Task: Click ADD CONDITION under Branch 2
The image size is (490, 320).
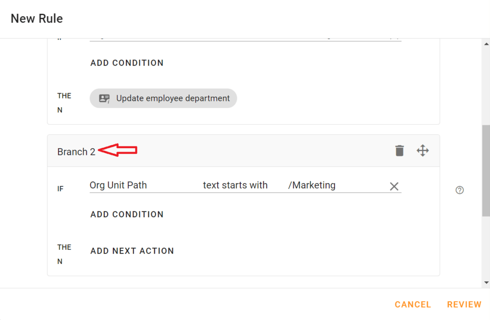Action: (126, 214)
